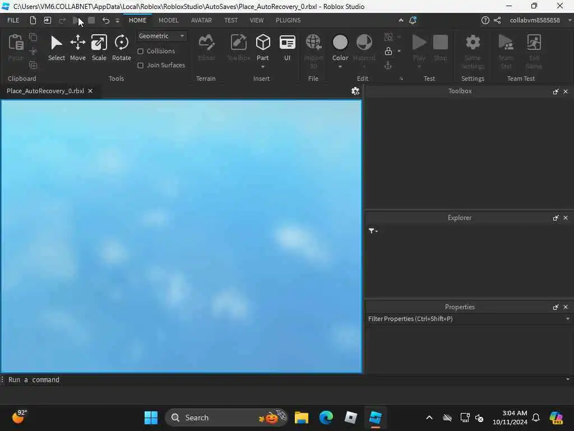This screenshot has height=431, width=574.
Task: Click the Cut scissors icon
Action: point(33,51)
